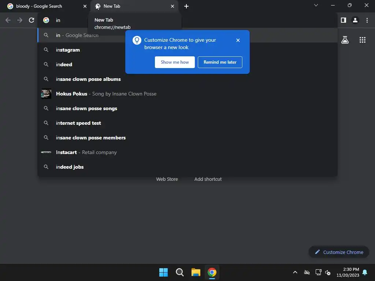
Task: Select the Instacart retail company suggestion
Action: tap(187, 152)
